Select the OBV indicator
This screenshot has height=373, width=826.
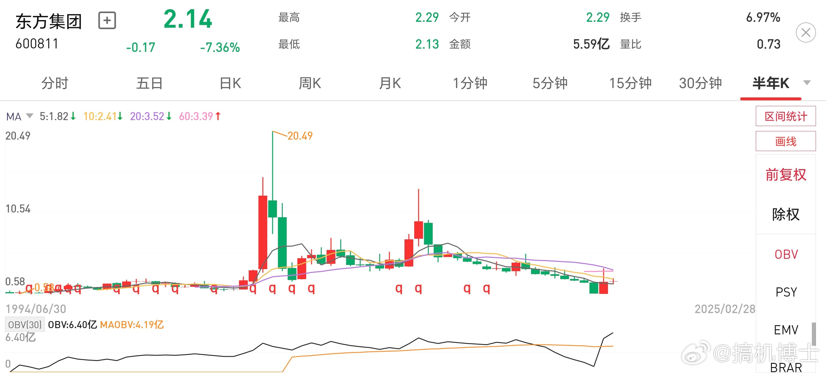click(786, 254)
